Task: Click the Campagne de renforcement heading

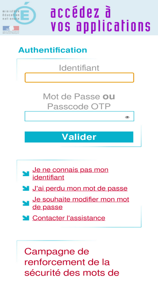Action: pyautogui.click(x=72, y=262)
